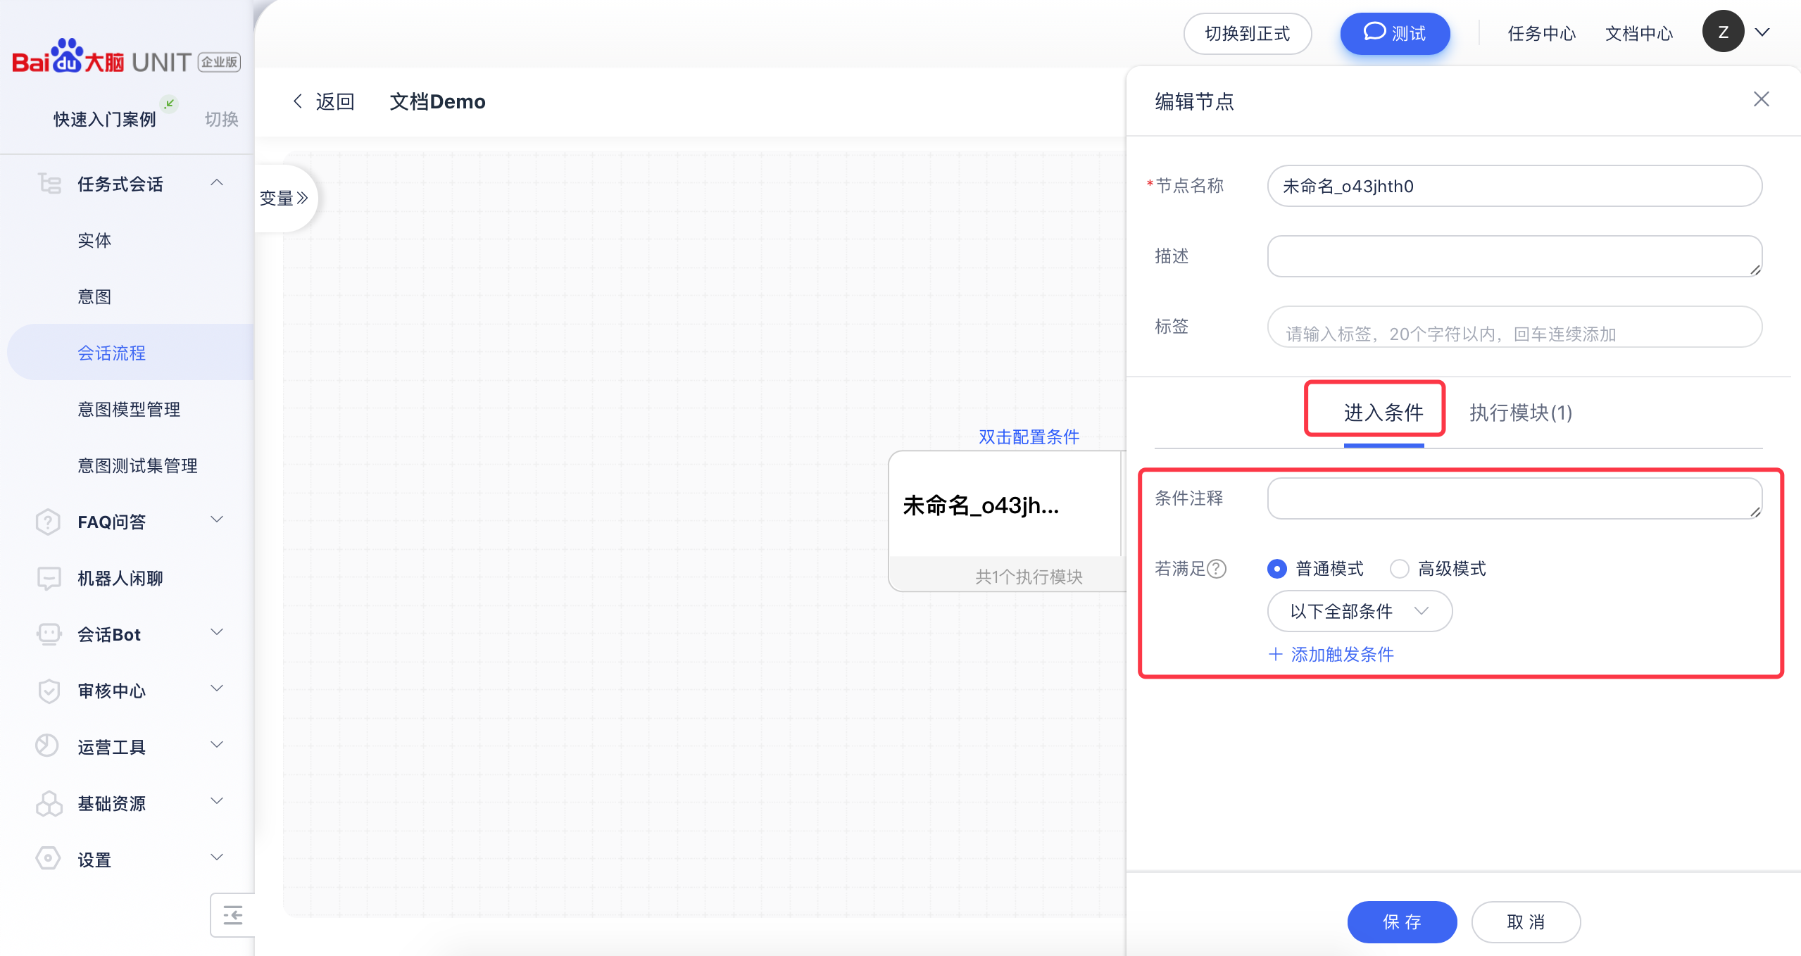The image size is (1801, 956).
Task: Click the 设置 gear hexagon icon
Action: coord(48,859)
